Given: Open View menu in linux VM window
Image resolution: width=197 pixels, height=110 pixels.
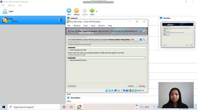Looking at the screenshot, I should pos(86,26).
